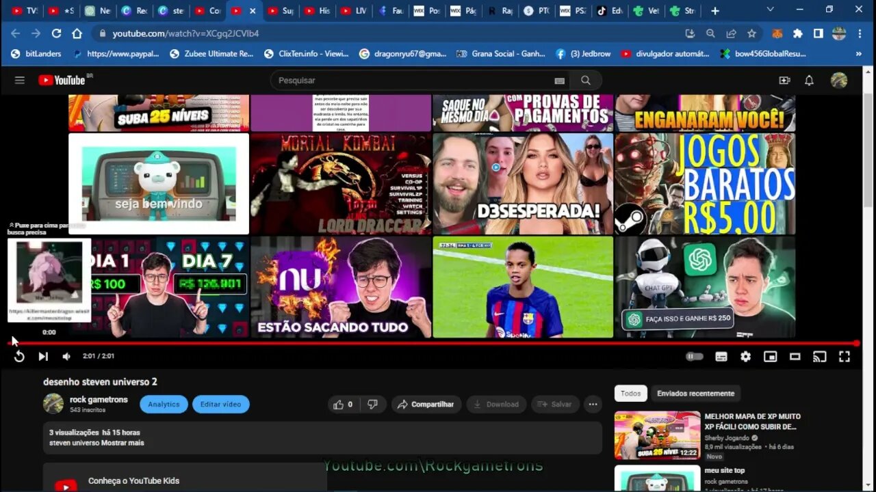Viewport: 876px width, 492px height.
Task: Switch to miniplayer mode
Action: pos(771,356)
